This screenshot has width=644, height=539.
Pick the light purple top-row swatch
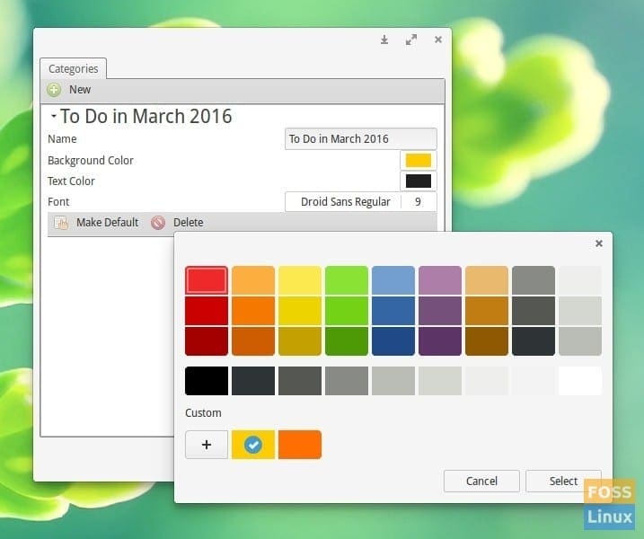point(440,280)
